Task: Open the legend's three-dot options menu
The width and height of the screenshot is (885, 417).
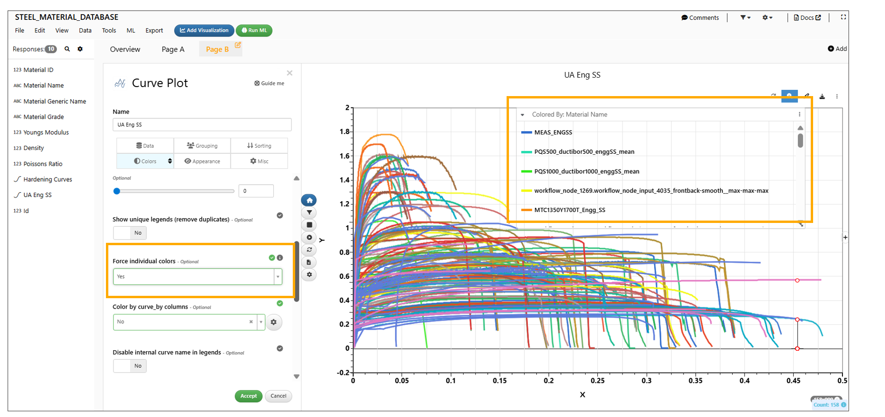Action: (x=799, y=115)
